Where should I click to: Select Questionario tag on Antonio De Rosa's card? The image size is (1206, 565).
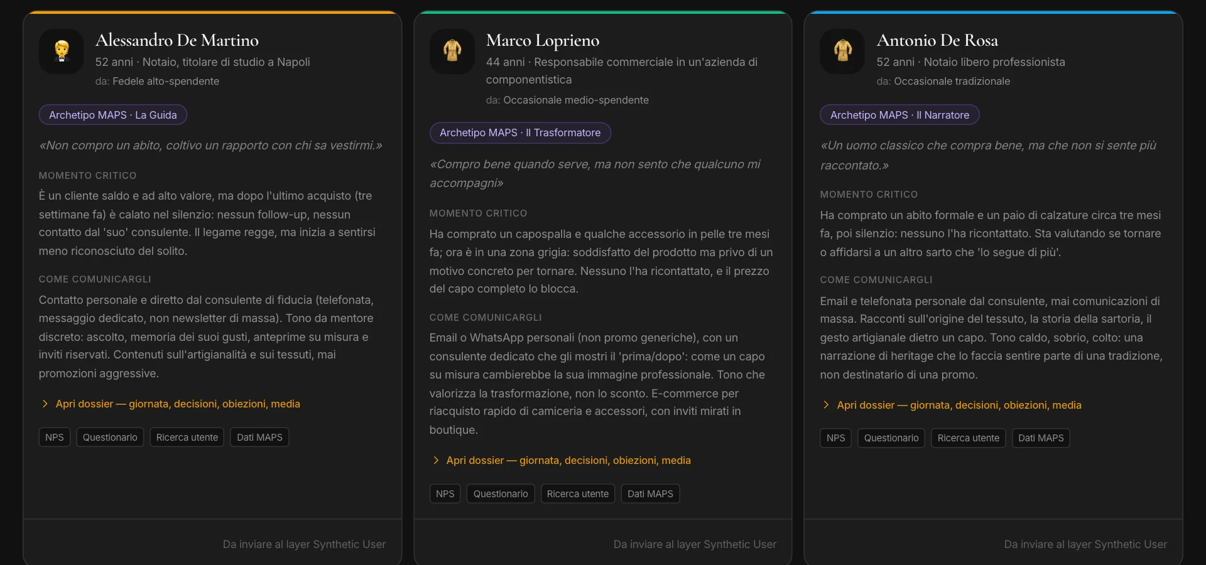tap(891, 438)
